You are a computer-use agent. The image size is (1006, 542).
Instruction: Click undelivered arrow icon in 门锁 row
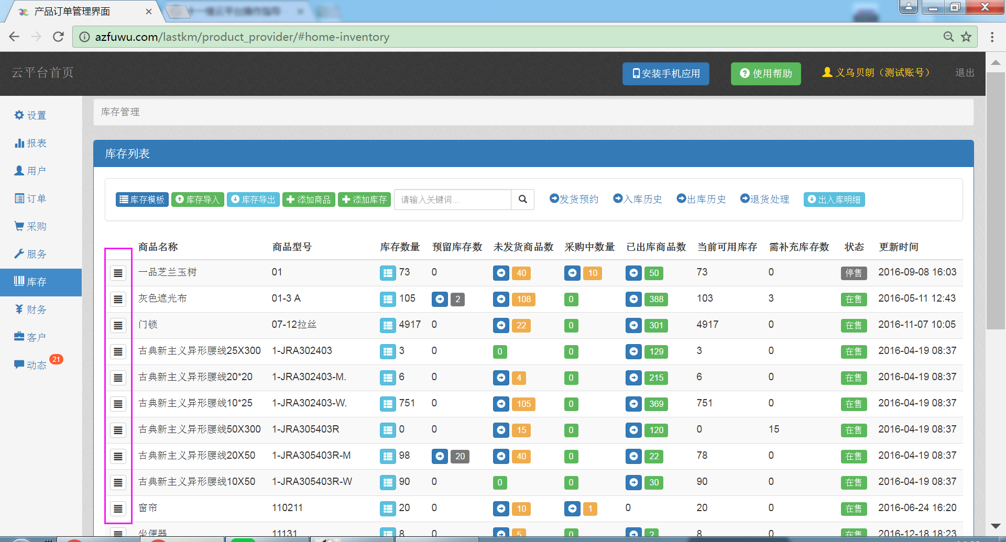501,326
